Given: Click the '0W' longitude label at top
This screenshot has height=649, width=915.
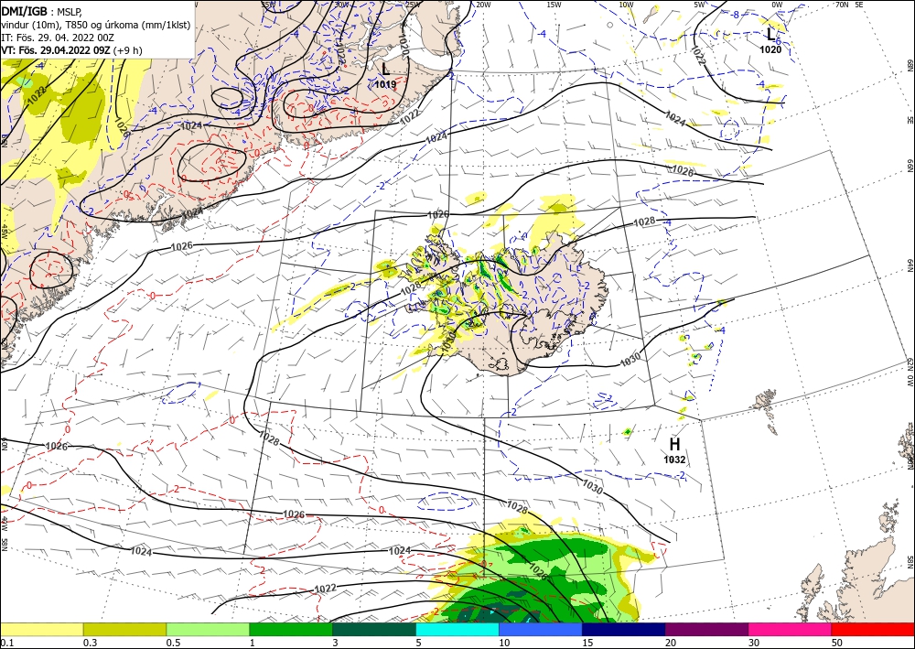Looking at the screenshot, I should 777,5.
